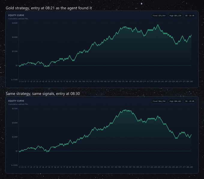The width and height of the screenshot is (204, 179).
Task: Click the DD -19.3% drawdown badge
Action: click(x=190, y=16)
